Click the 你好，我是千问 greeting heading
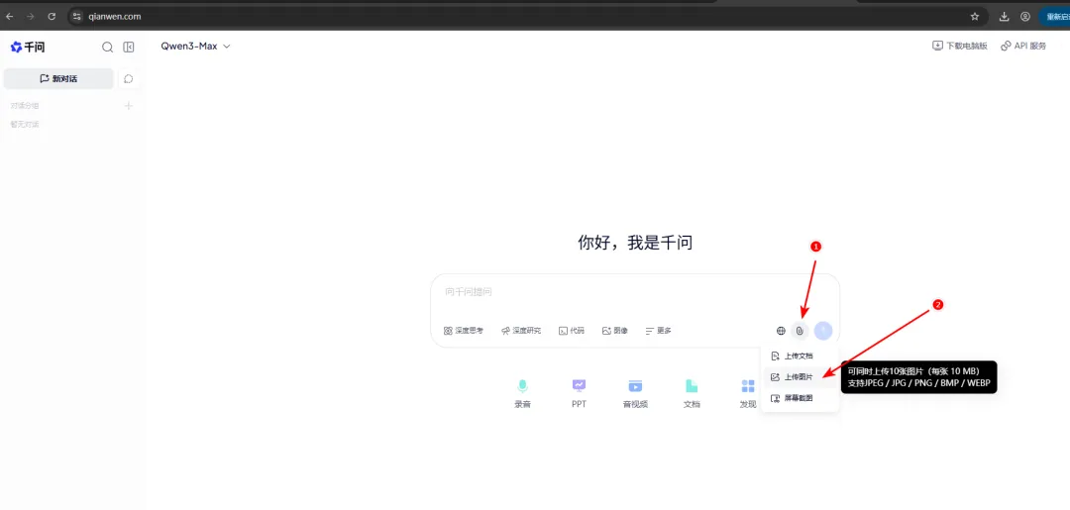The image size is (1070, 510). pyautogui.click(x=635, y=242)
